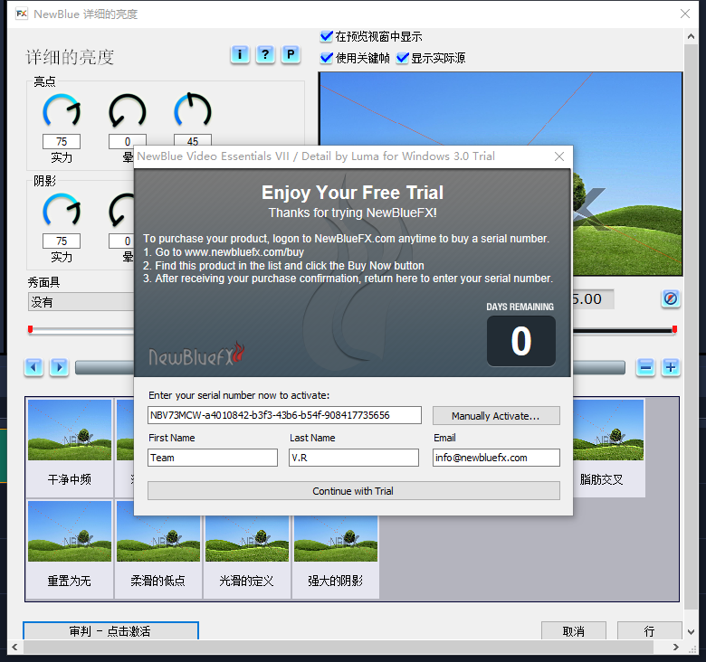Click the 亮点 third dial showing 45

[193, 111]
